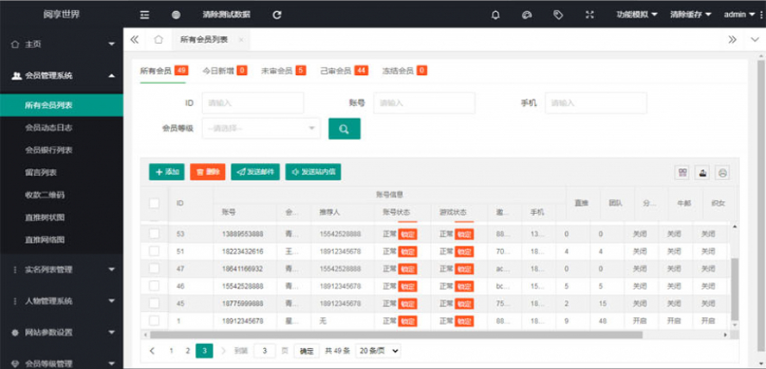This screenshot has width=766, height=369.
Task: Click the green search button
Action: (344, 128)
